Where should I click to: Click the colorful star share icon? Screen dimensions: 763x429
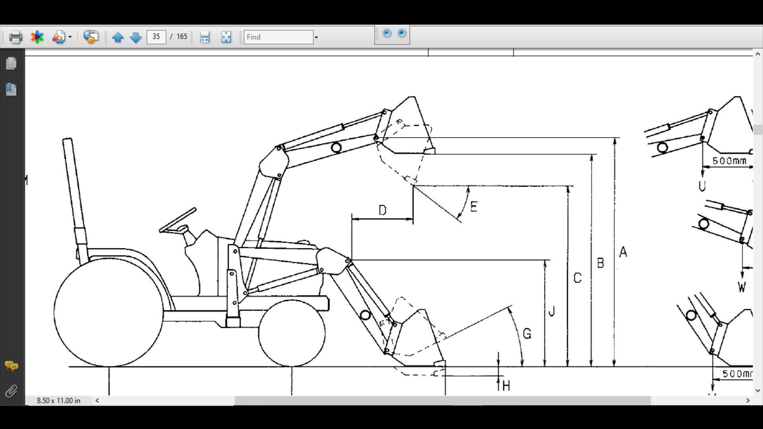(37, 37)
